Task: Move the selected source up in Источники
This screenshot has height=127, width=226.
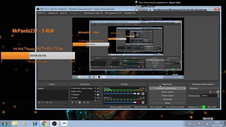Action: coord(84,103)
